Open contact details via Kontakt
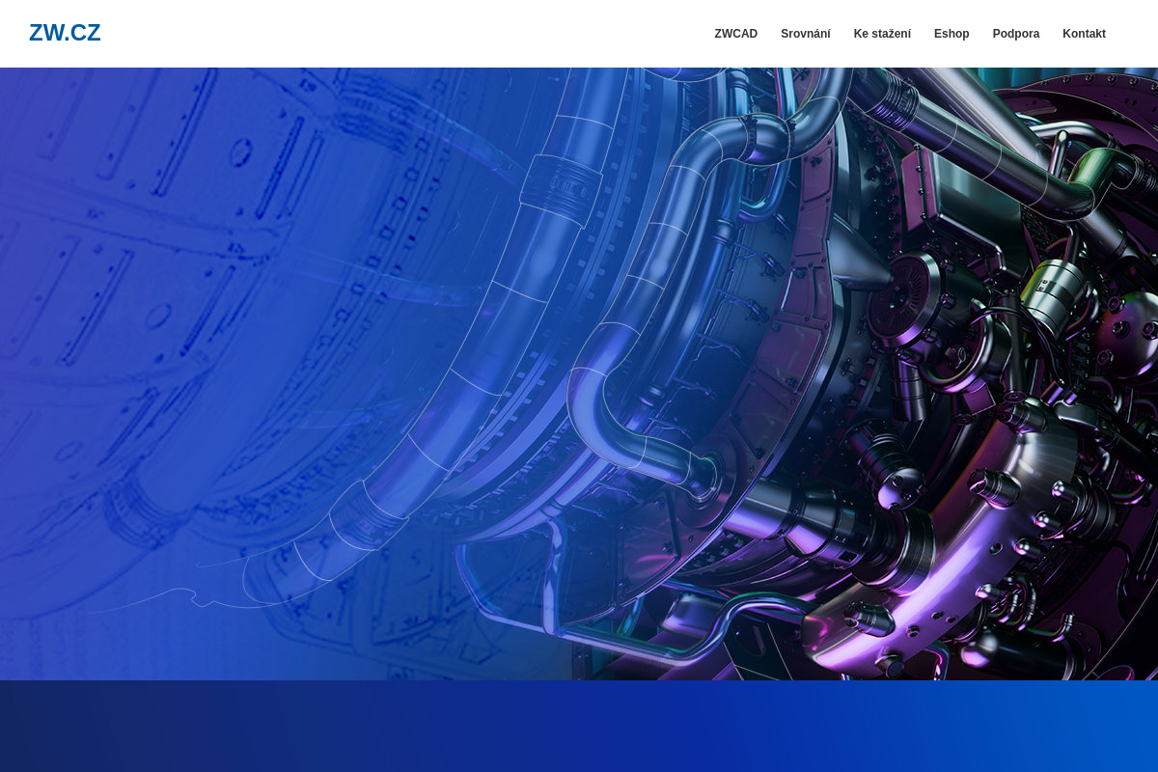 tap(1084, 34)
